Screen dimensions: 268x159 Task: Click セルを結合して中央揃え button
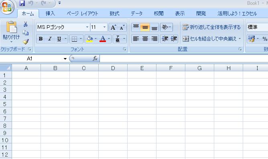211,39
